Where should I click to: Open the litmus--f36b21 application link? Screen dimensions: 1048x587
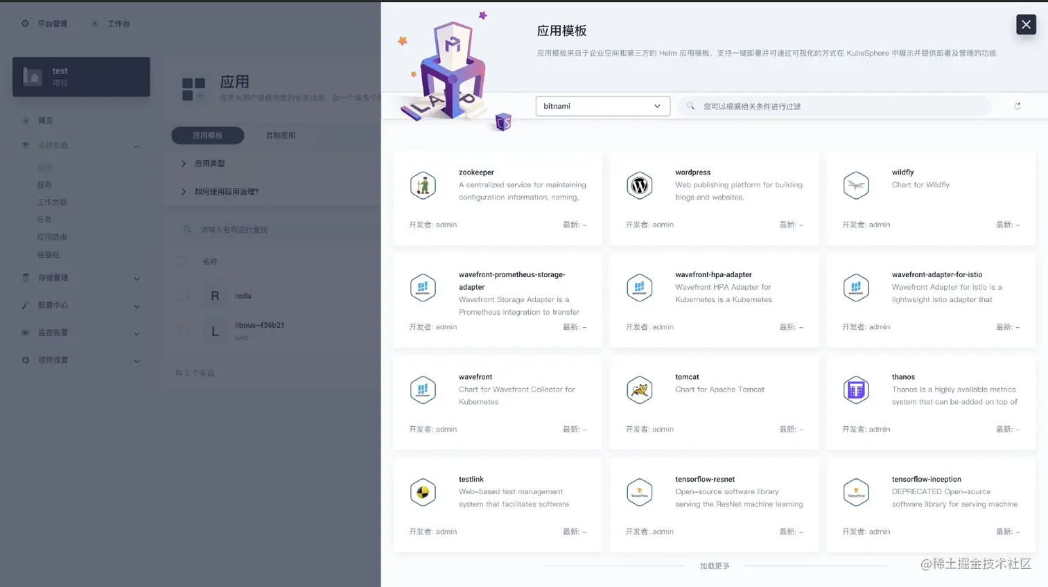(x=260, y=325)
